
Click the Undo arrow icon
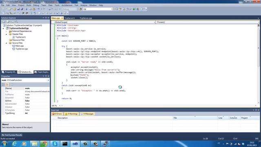[39, 9]
